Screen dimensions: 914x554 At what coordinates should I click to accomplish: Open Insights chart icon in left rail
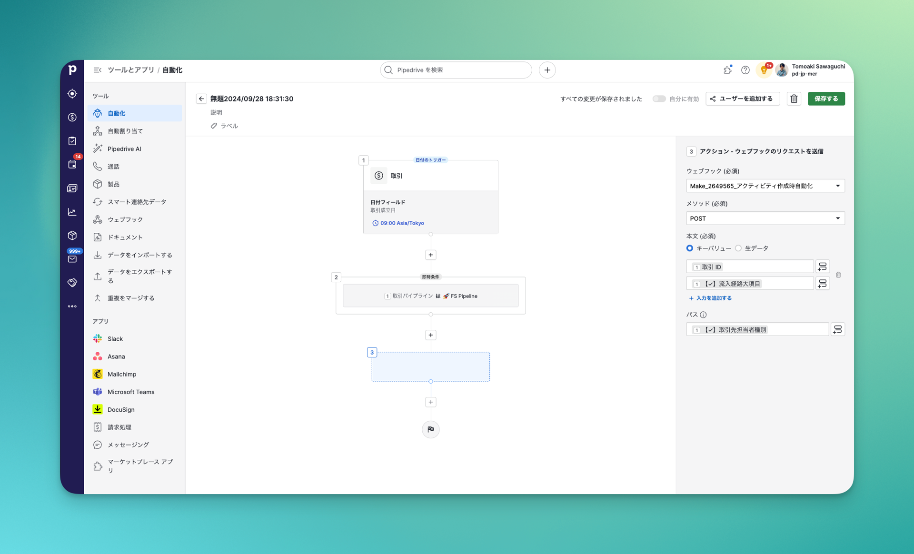72,212
